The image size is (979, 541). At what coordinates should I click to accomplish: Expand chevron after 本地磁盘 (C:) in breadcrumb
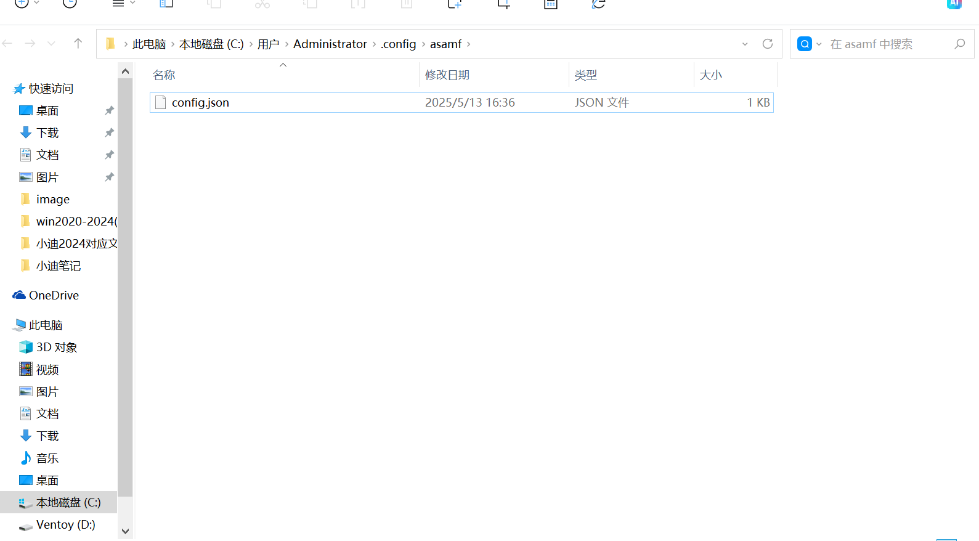point(251,44)
